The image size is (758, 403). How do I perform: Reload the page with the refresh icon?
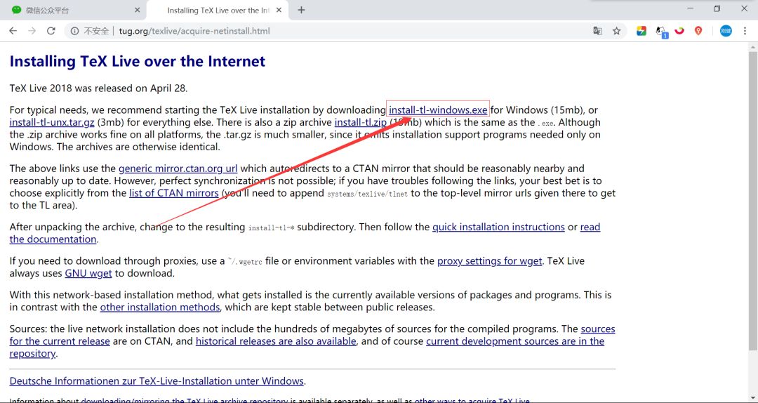pos(51,31)
